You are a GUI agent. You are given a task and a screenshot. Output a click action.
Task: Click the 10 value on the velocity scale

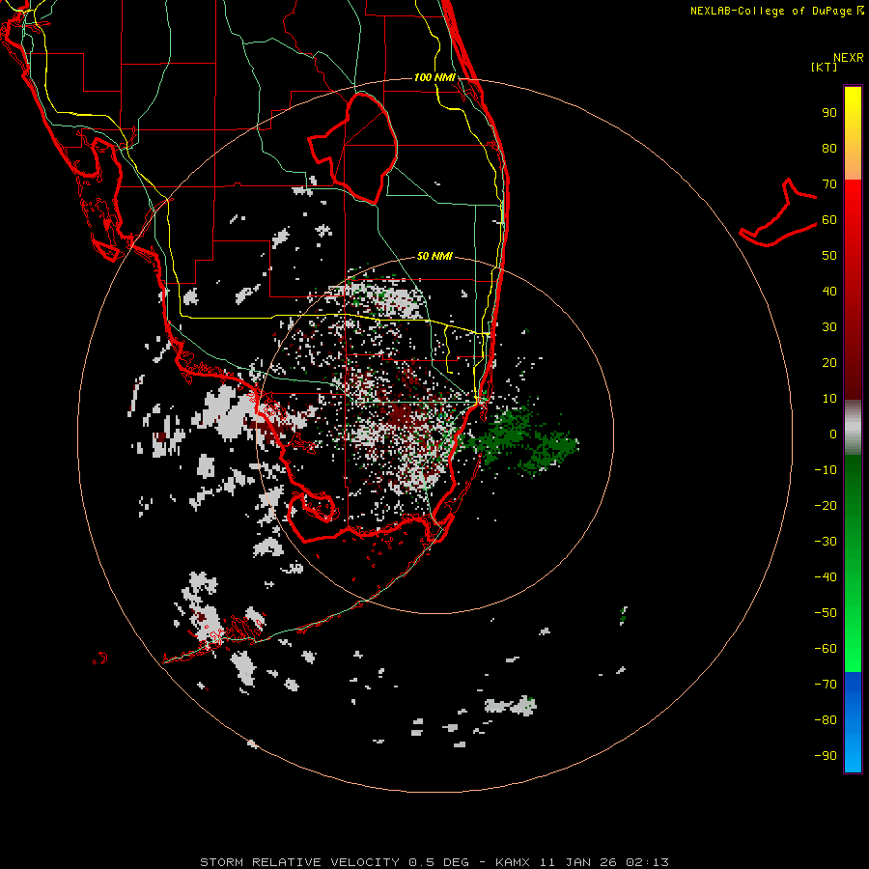829,399
